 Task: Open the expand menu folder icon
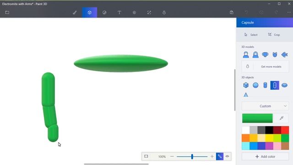click(7, 12)
